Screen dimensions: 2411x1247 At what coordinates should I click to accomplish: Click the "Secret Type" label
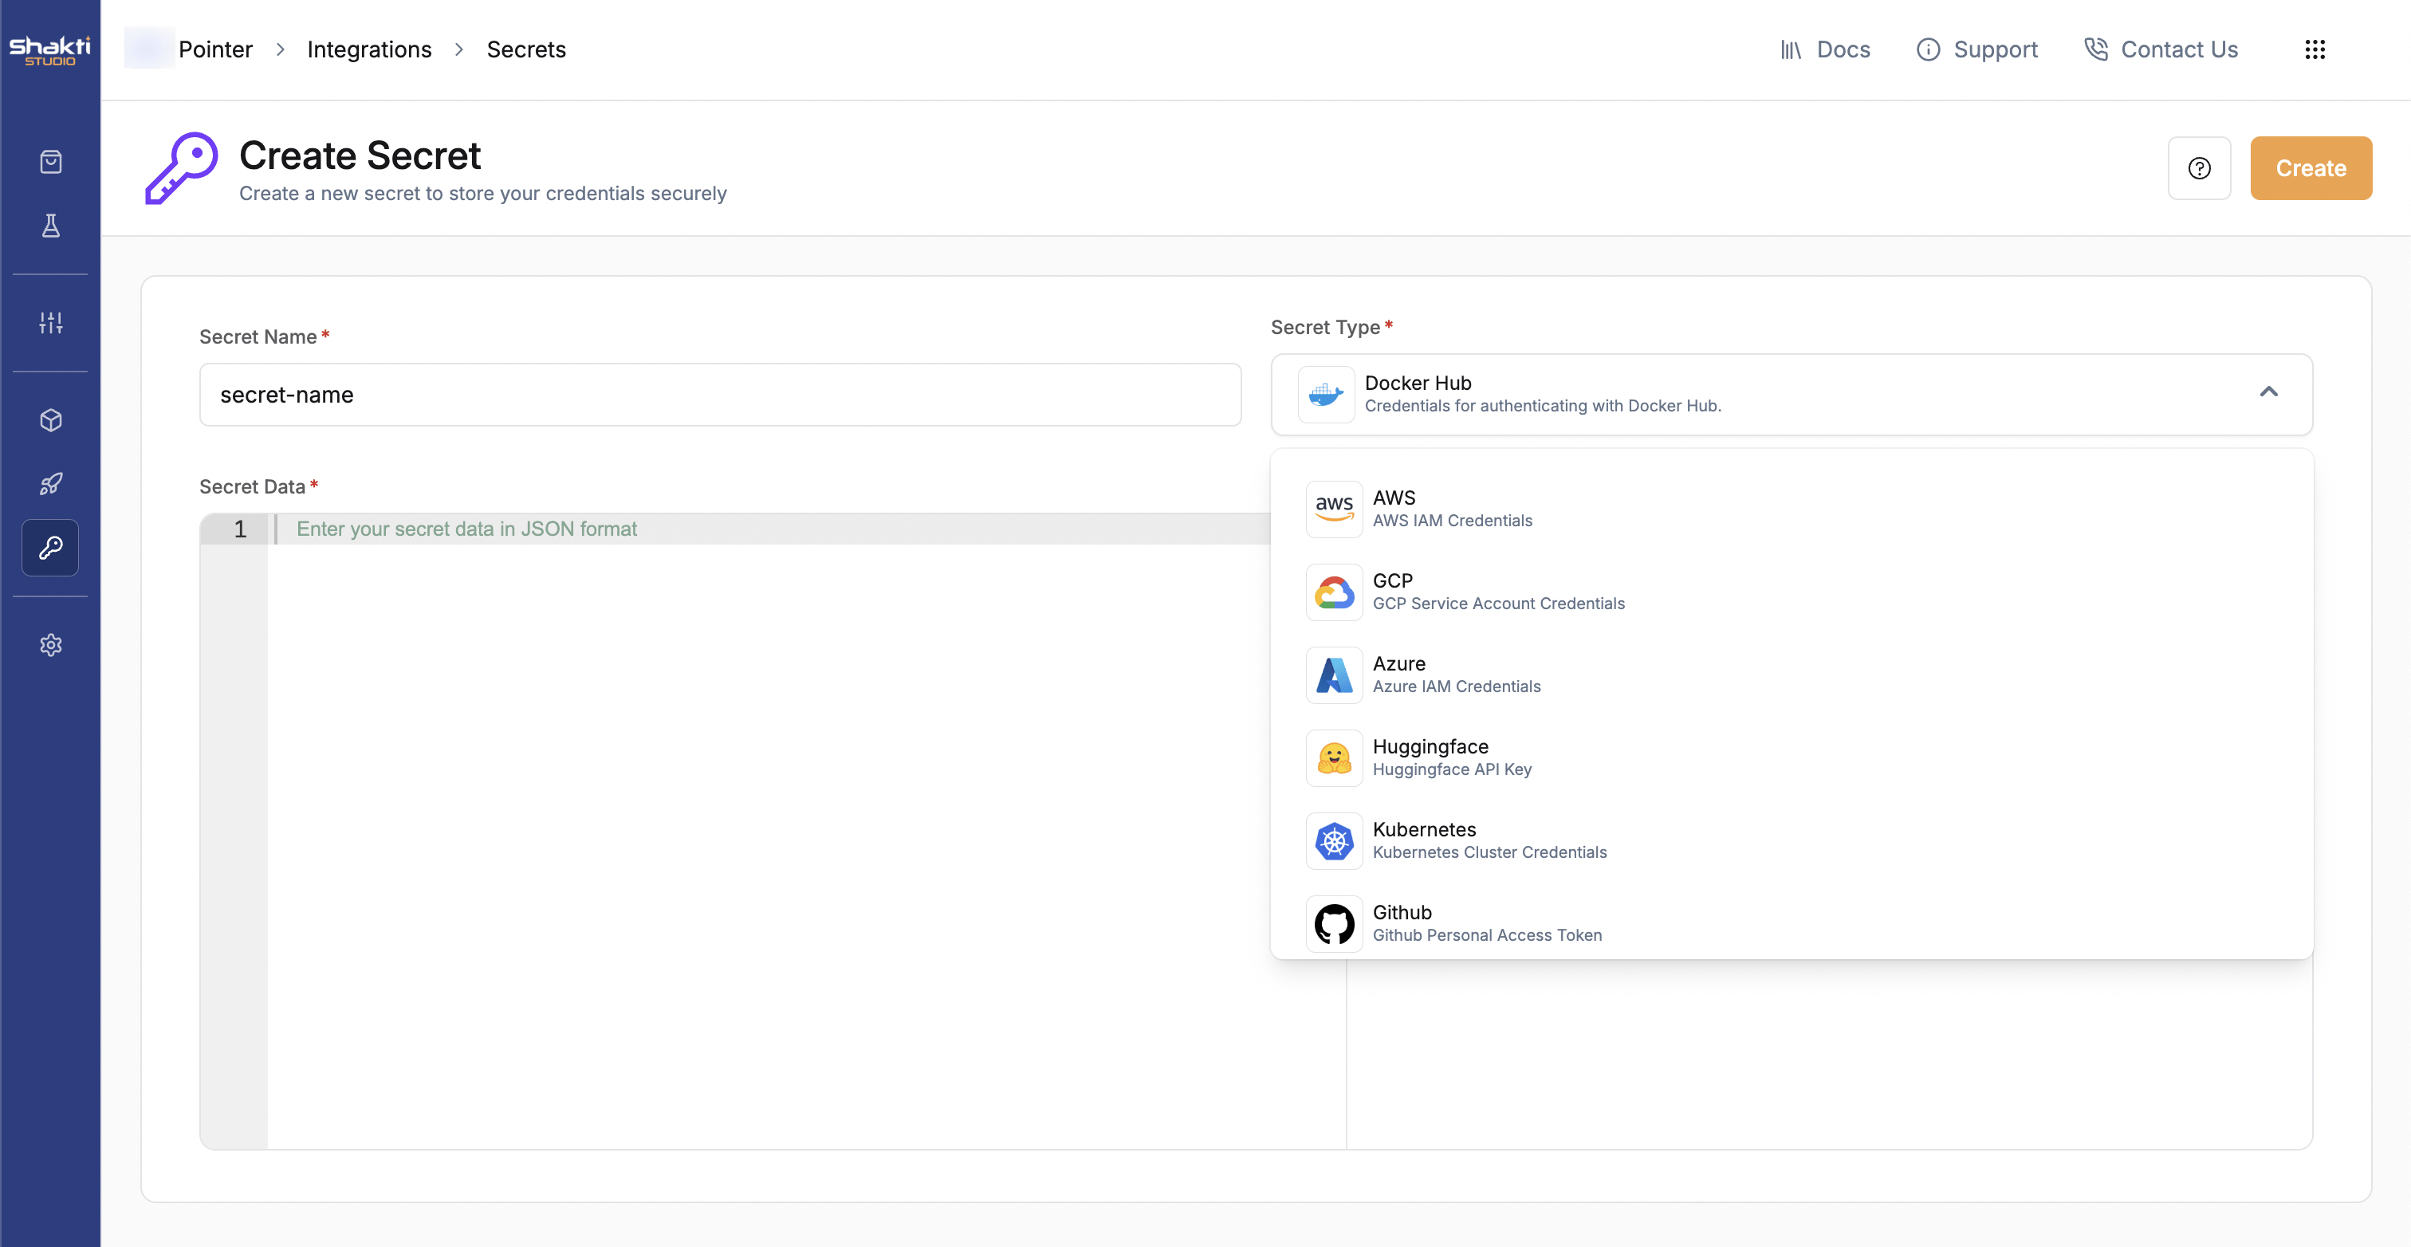tap(1325, 328)
